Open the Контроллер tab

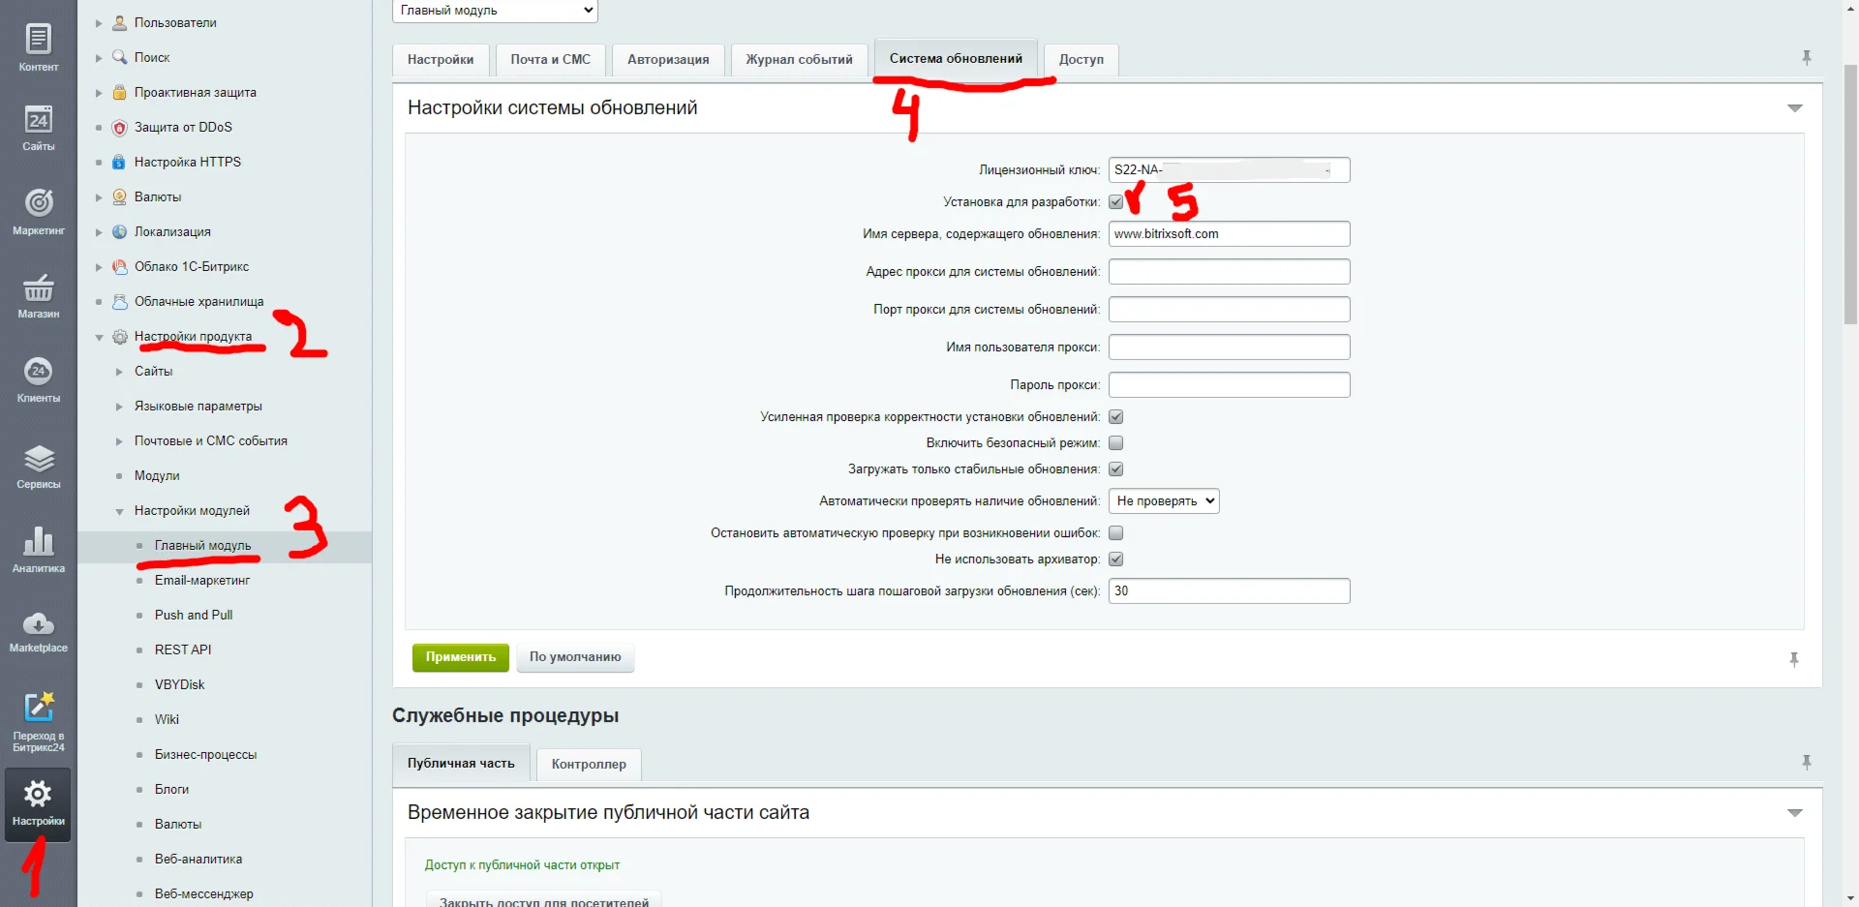click(589, 764)
